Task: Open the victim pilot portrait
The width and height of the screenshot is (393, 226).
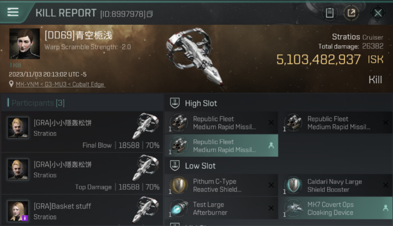Action: tap(24, 44)
